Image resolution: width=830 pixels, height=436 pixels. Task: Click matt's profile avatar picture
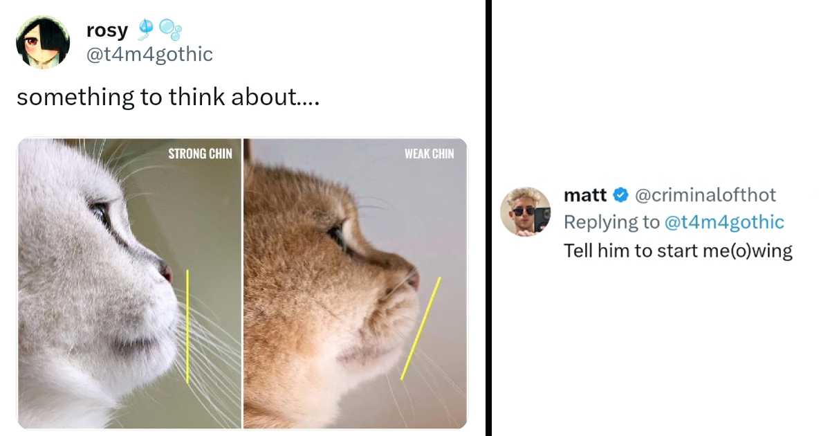tap(525, 212)
